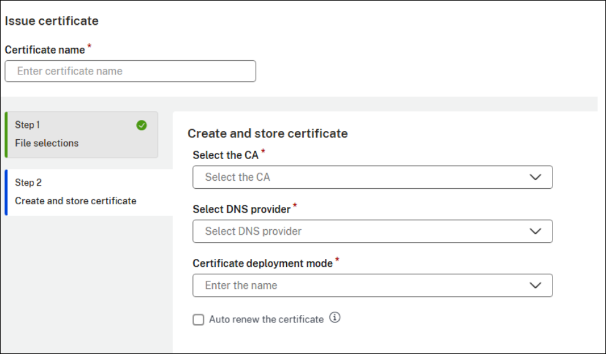
Task: Click the "Create and store certificate" section heading
Action: 268,133
